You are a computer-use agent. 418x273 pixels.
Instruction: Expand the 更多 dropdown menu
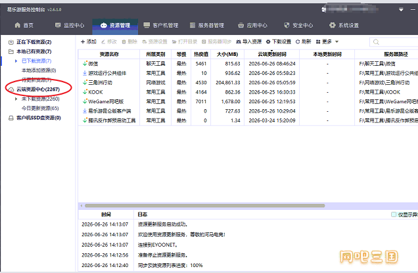(327, 41)
